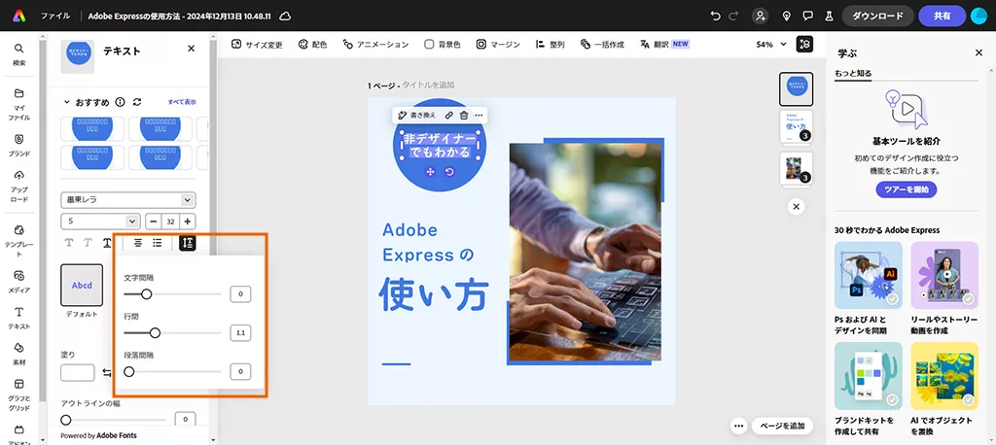
Task: Open メディア in the sidebar
Action: tap(19, 281)
